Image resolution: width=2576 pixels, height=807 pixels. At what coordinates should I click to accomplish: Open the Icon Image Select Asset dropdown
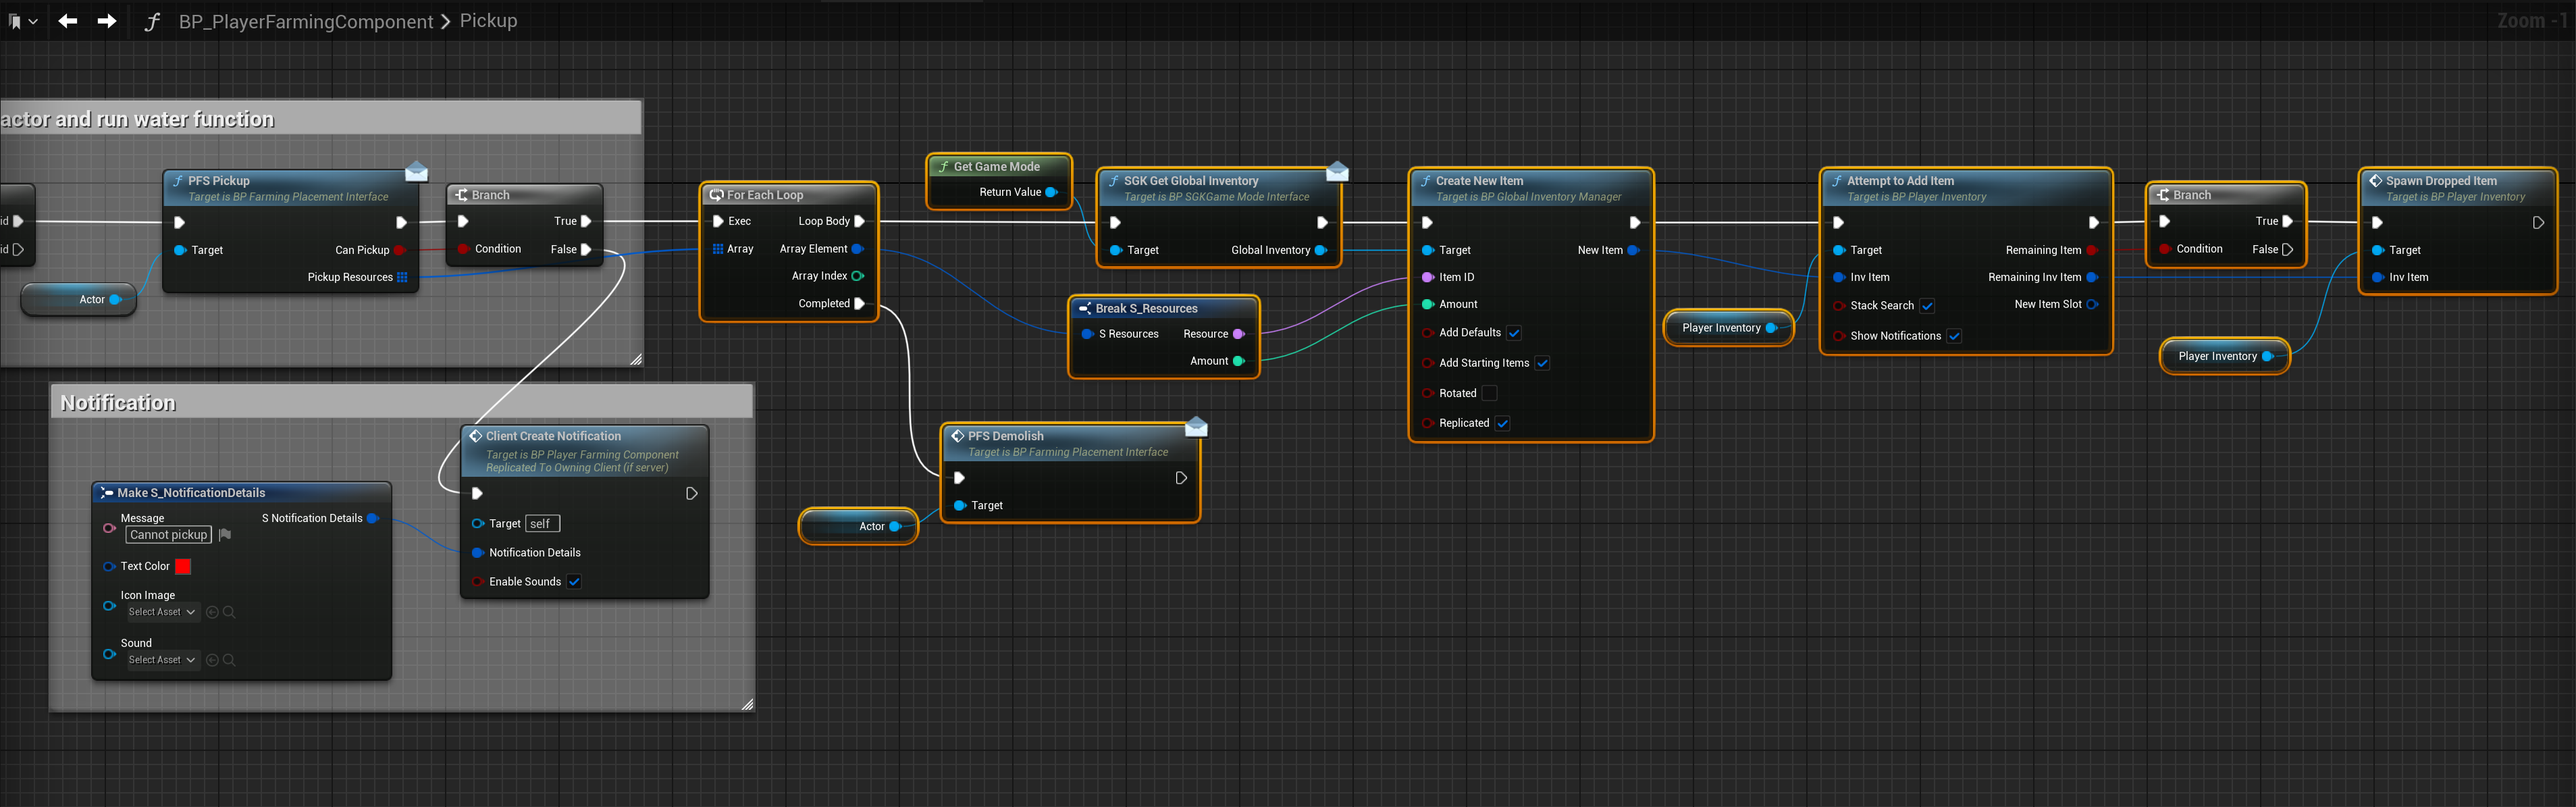pos(162,612)
